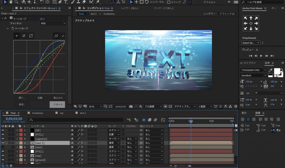The width and height of the screenshot is (285, 168).
Task: Select the Eraser tool
Action: 84,2
